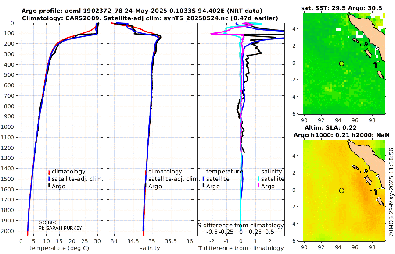Click depth axis label 2000
395x254 pixels.
coord(8,231)
